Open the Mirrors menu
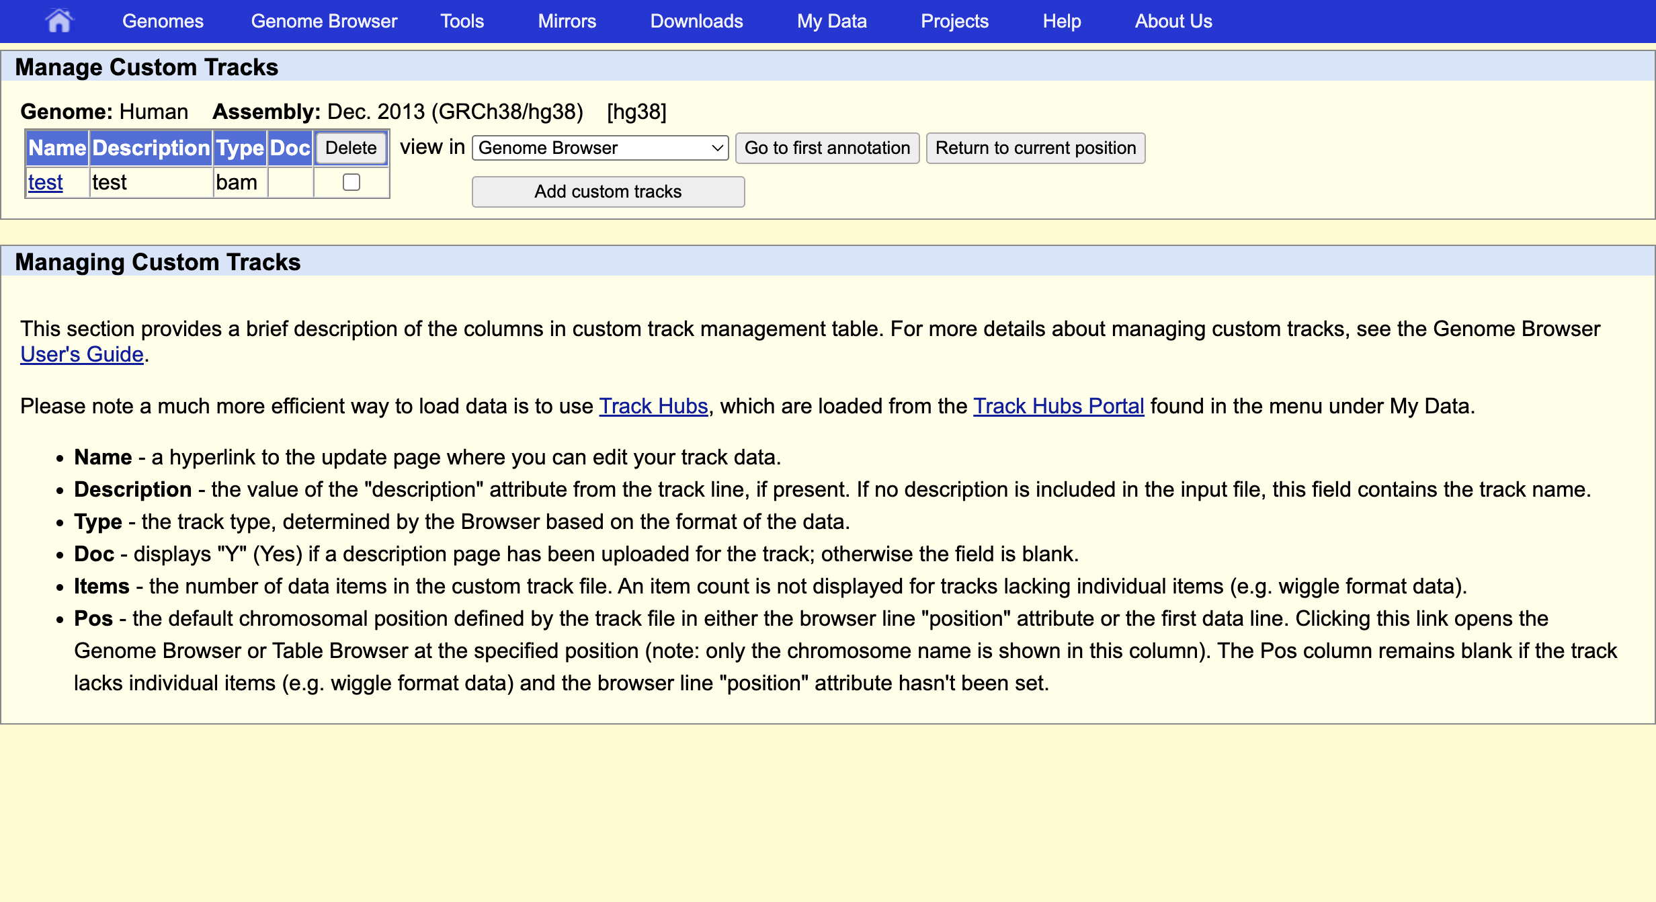1656x902 pixels. coord(567,21)
